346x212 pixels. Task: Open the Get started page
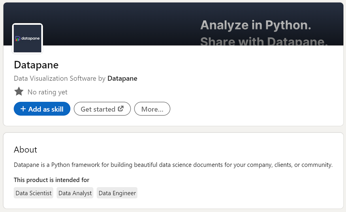click(102, 109)
